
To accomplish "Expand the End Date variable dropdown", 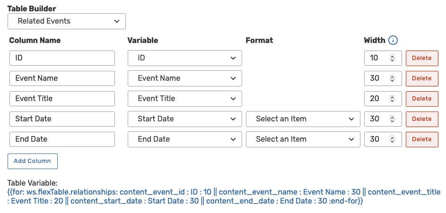I will coord(185,139).
